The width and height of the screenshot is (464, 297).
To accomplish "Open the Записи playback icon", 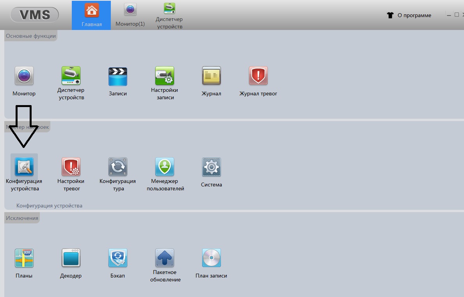I will point(118,76).
